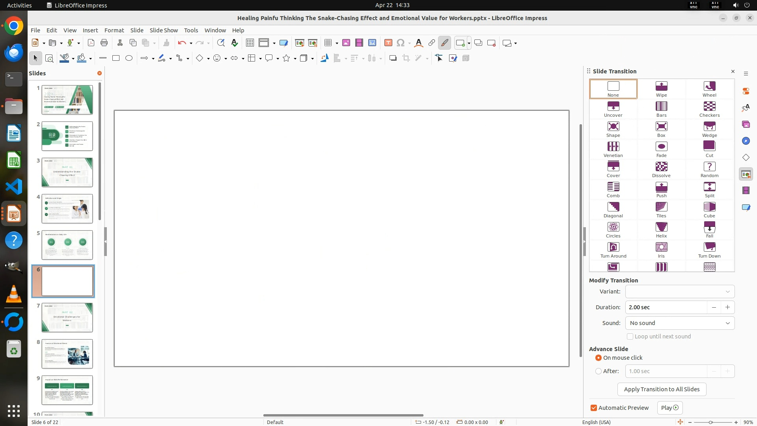Click the Insert Image toolbar icon

click(x=346, y=43)
